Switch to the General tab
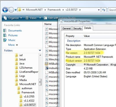This screenshot has width=116, height=107. [x=66, y=28]
